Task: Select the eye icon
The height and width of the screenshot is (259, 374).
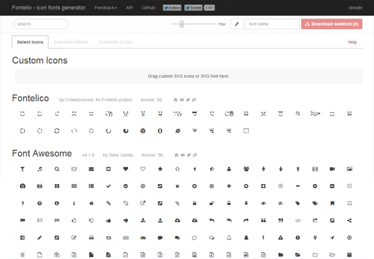Action: click(x=263, y=203)
